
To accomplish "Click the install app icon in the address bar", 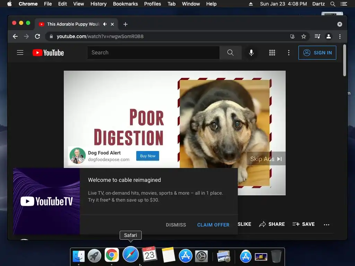I will click(293, 36).
